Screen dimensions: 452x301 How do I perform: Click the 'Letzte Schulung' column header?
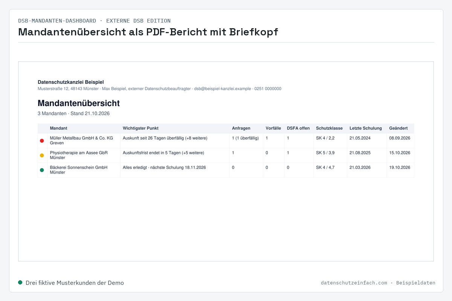coord(366,128)
